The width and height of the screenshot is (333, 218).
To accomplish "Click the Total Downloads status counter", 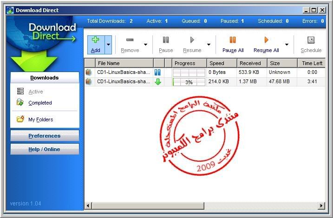I will click(110, 21).
